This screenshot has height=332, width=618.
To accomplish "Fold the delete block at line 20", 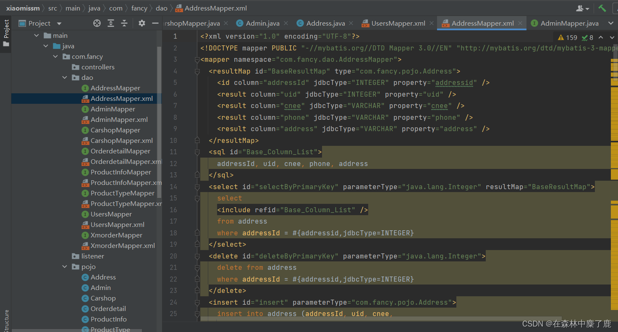I will pyautogui.click(x=197, y=256).
